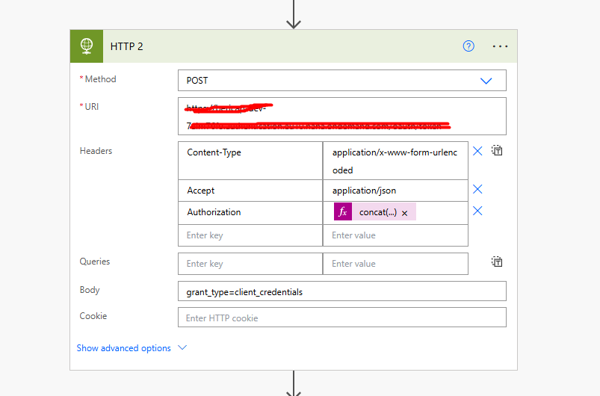Delete the Accept header row

(477, 190)
